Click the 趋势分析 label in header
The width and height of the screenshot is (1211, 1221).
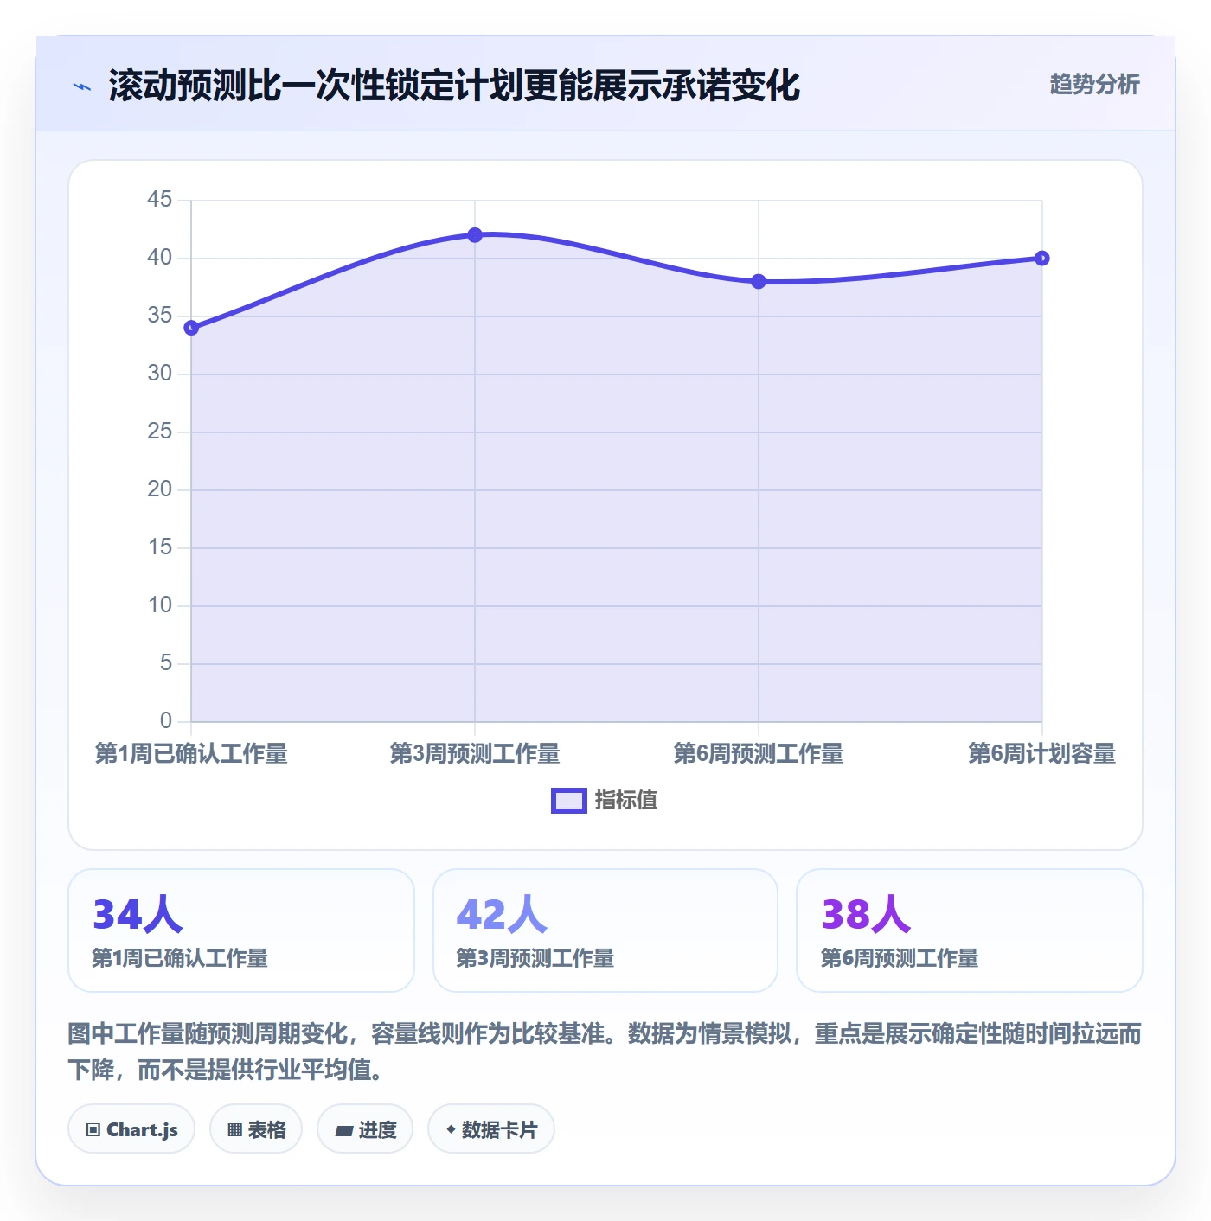click(x=1094, y=85)
